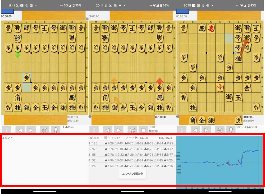Select engine line 3 starting with ▲G-78
Image resolution: width=265 pixels, height=194 pixels.
pyautogui.click(x=132, y=155)
